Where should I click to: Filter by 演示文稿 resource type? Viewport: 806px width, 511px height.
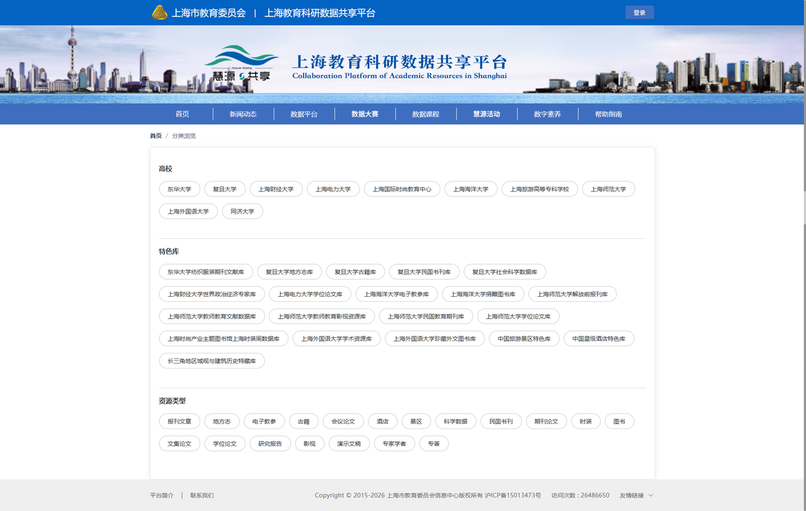tap(349, 444)
